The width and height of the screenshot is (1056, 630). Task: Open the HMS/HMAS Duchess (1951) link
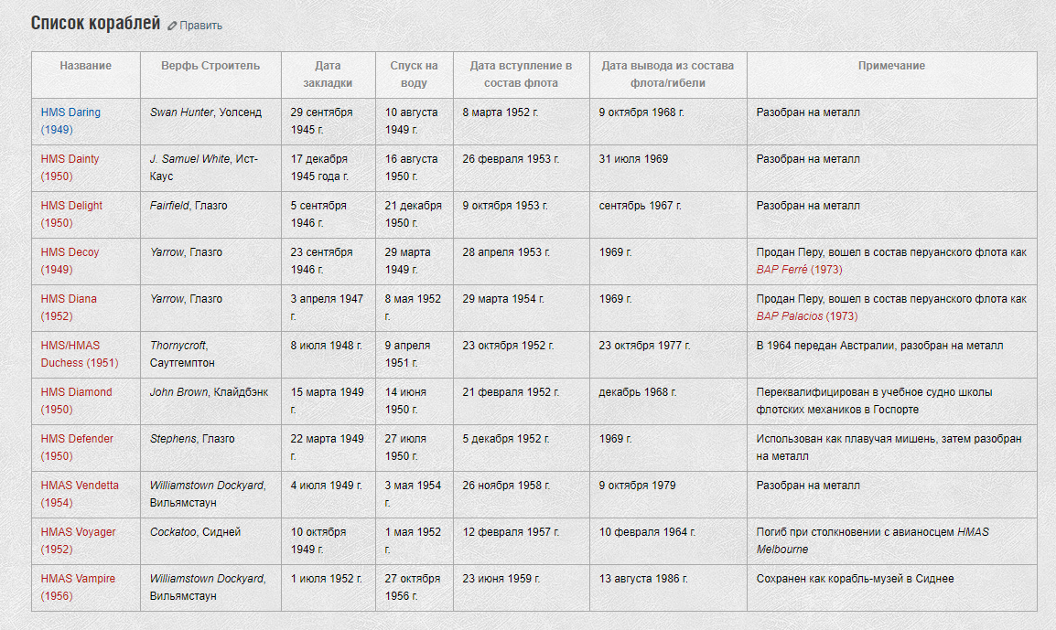[79, 354]
